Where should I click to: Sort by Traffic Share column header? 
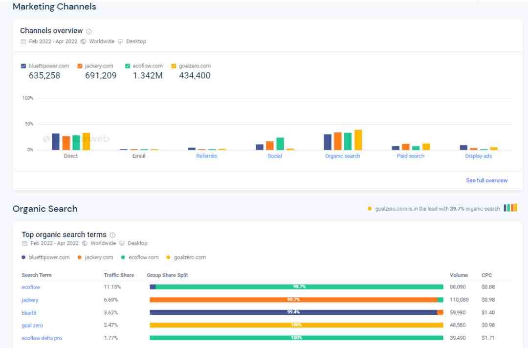[x=119, y=275]
